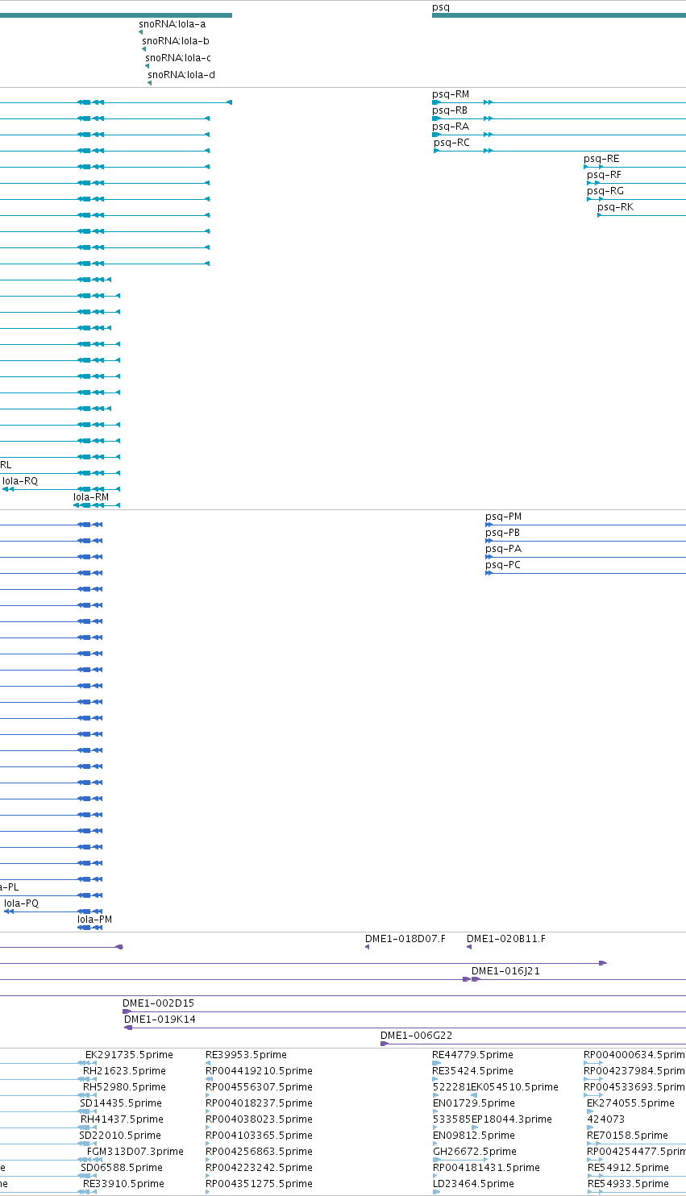The image size is (686, 1196).
Task: Open EST RP004256863.5prime
Action: coord(259,1152)
